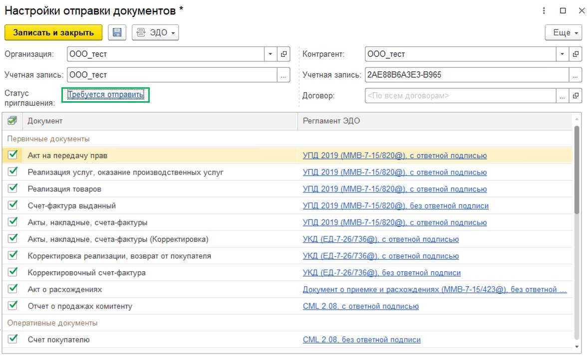Toggle the select-all checkbox icon in header
The image size is (588, 357).
[x=12, y=121]
